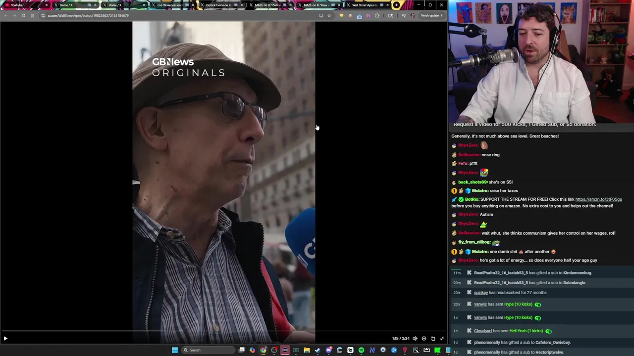The image size is (634, 356).
Task: Open back_shots69 chat username
Action: [x=473, y=182]
